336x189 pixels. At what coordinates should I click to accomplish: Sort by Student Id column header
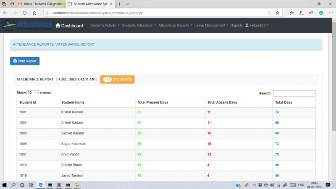pos(38,102)
